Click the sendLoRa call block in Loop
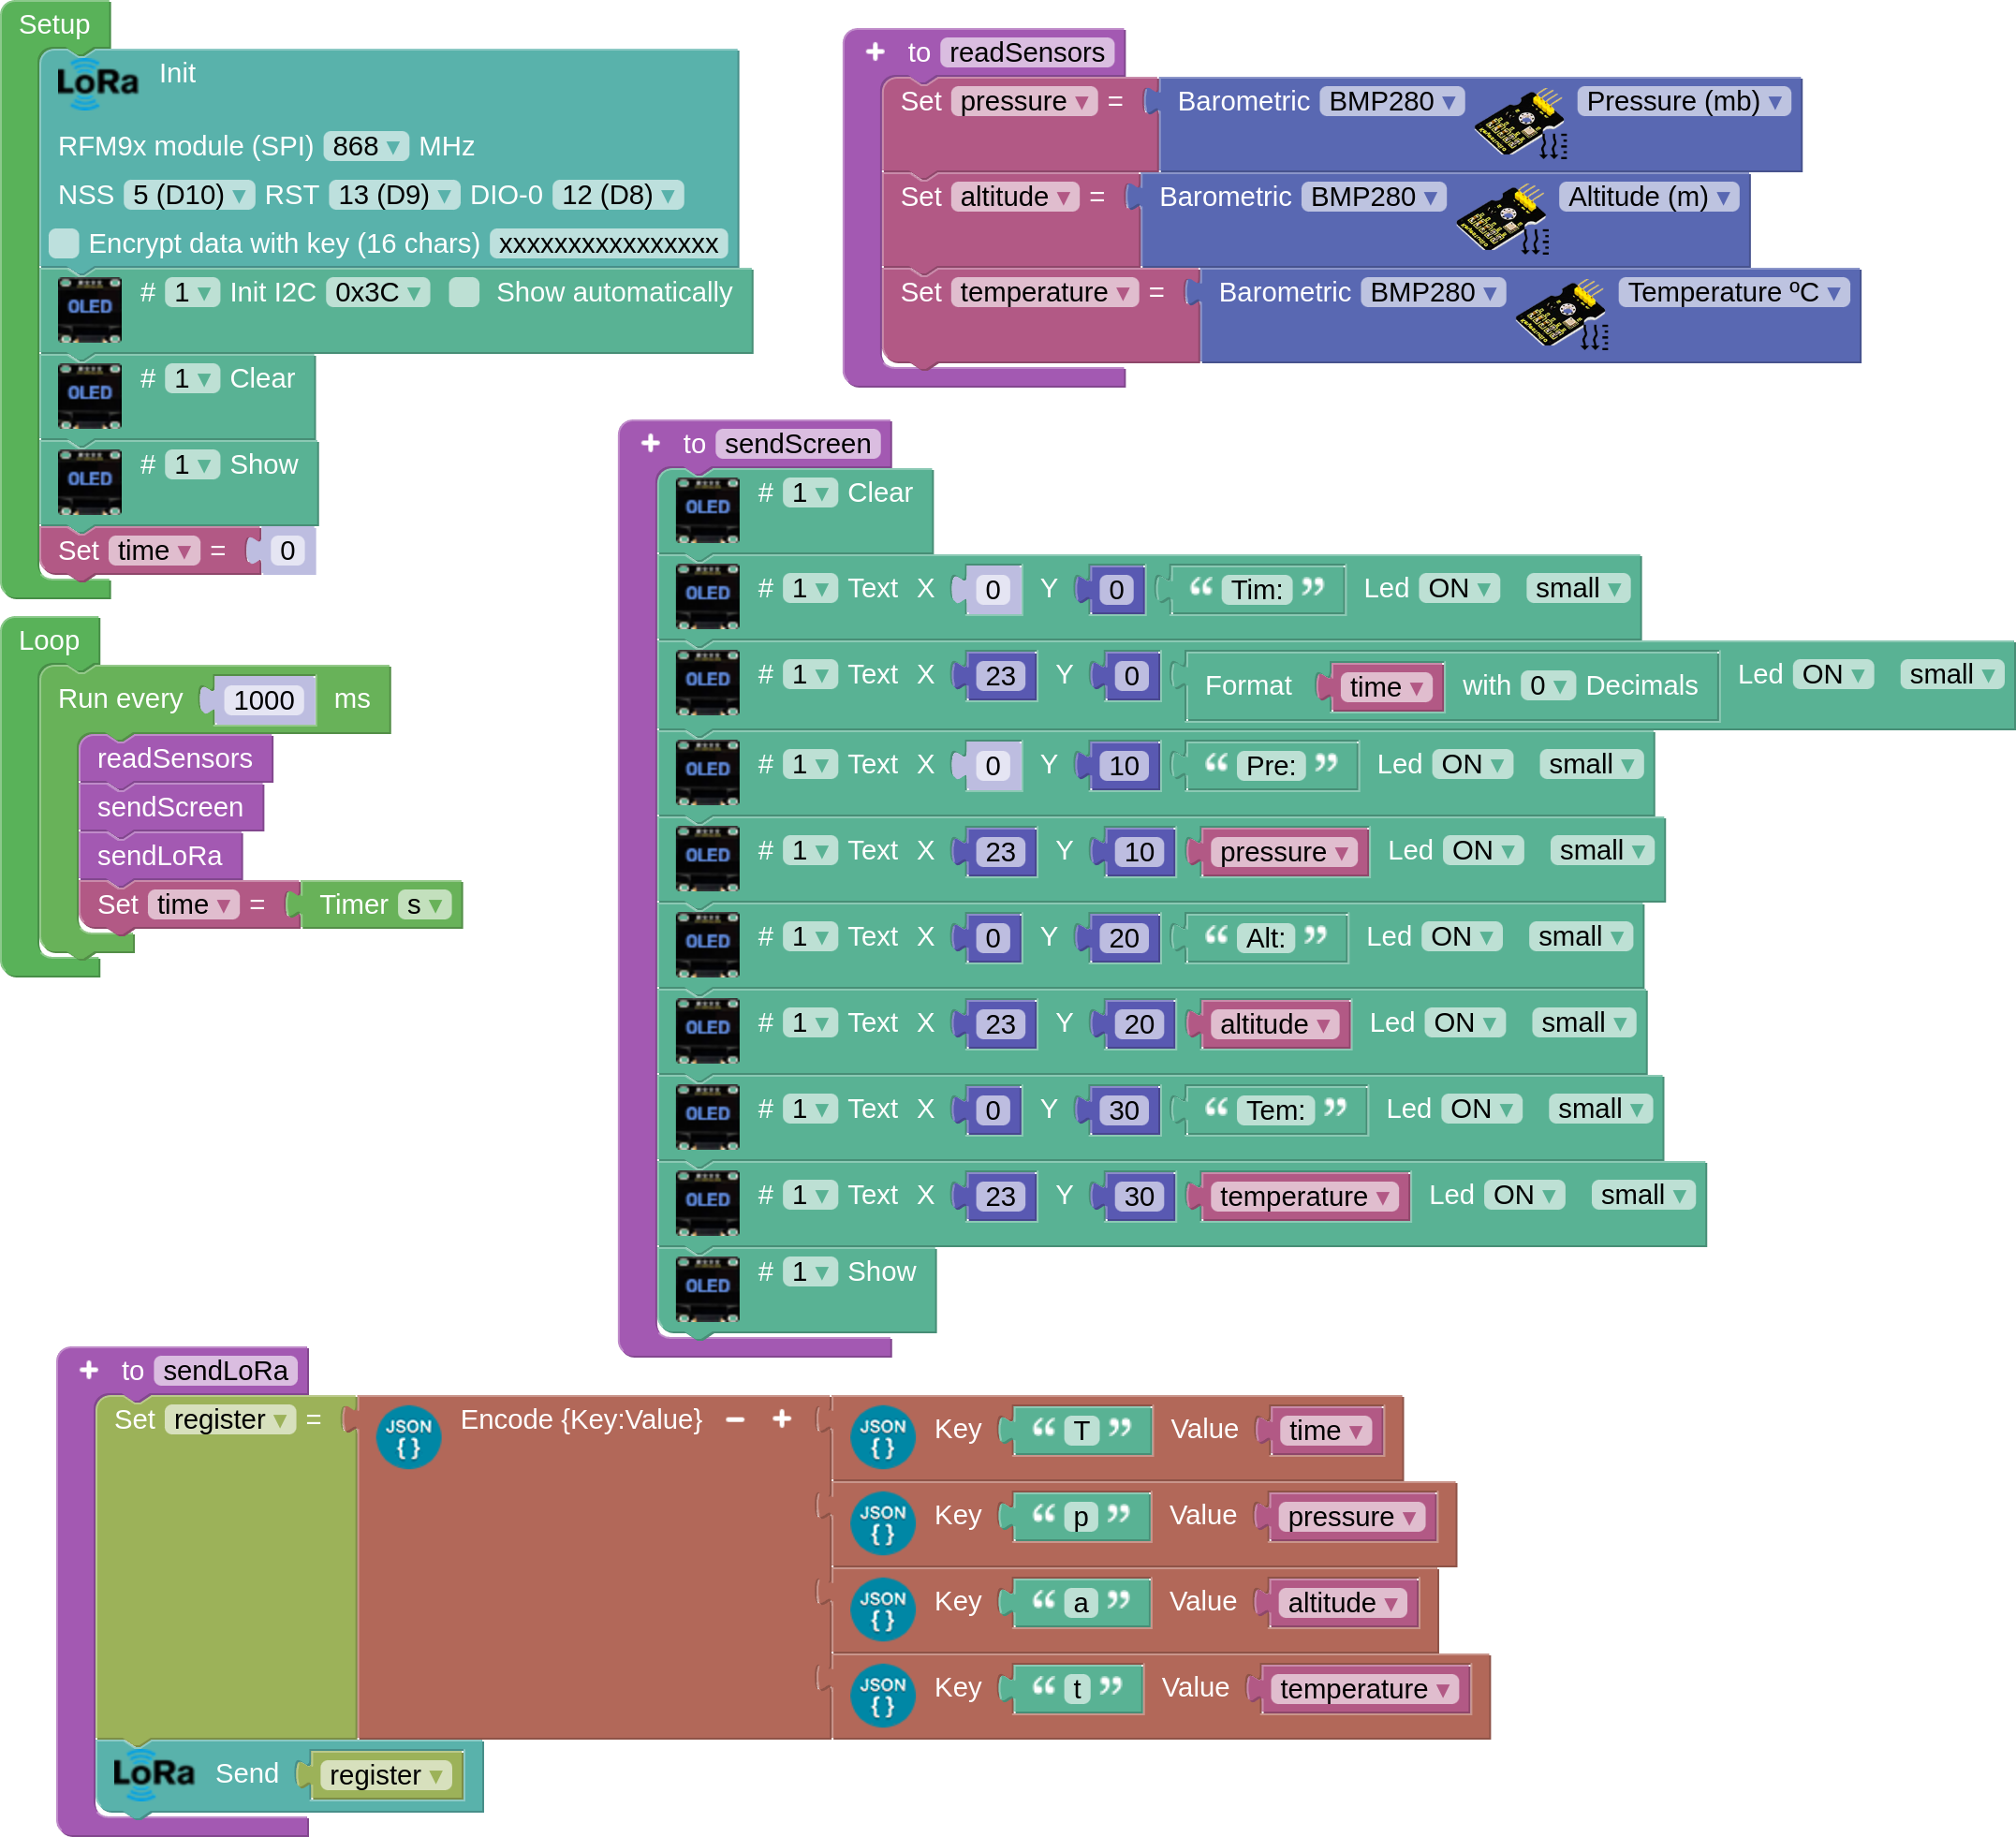Viewport: 2016px width, 1837px height. coord(159,855)
